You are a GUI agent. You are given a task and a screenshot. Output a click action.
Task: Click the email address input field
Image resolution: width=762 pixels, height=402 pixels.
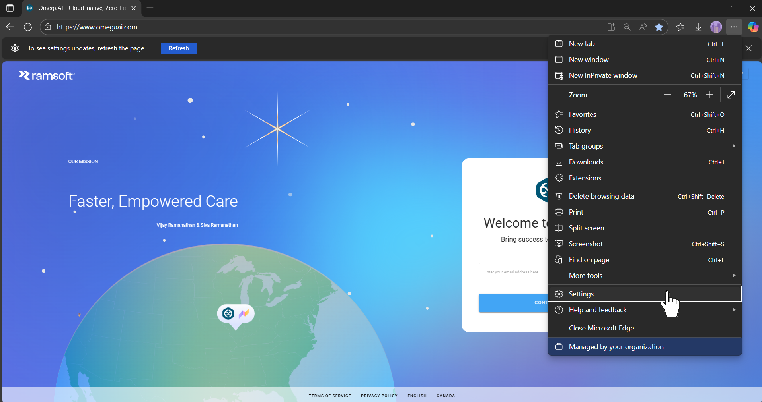pos(512,272)
